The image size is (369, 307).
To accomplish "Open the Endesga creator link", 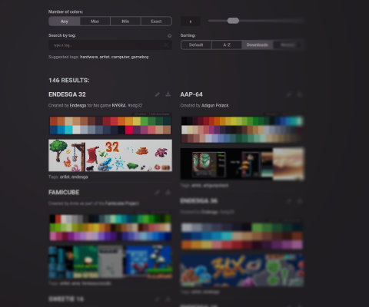I will click(78, 105).
